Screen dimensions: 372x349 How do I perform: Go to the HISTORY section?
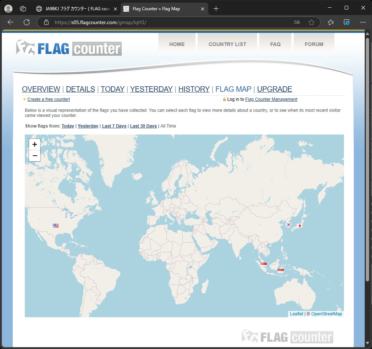point(194,89)
